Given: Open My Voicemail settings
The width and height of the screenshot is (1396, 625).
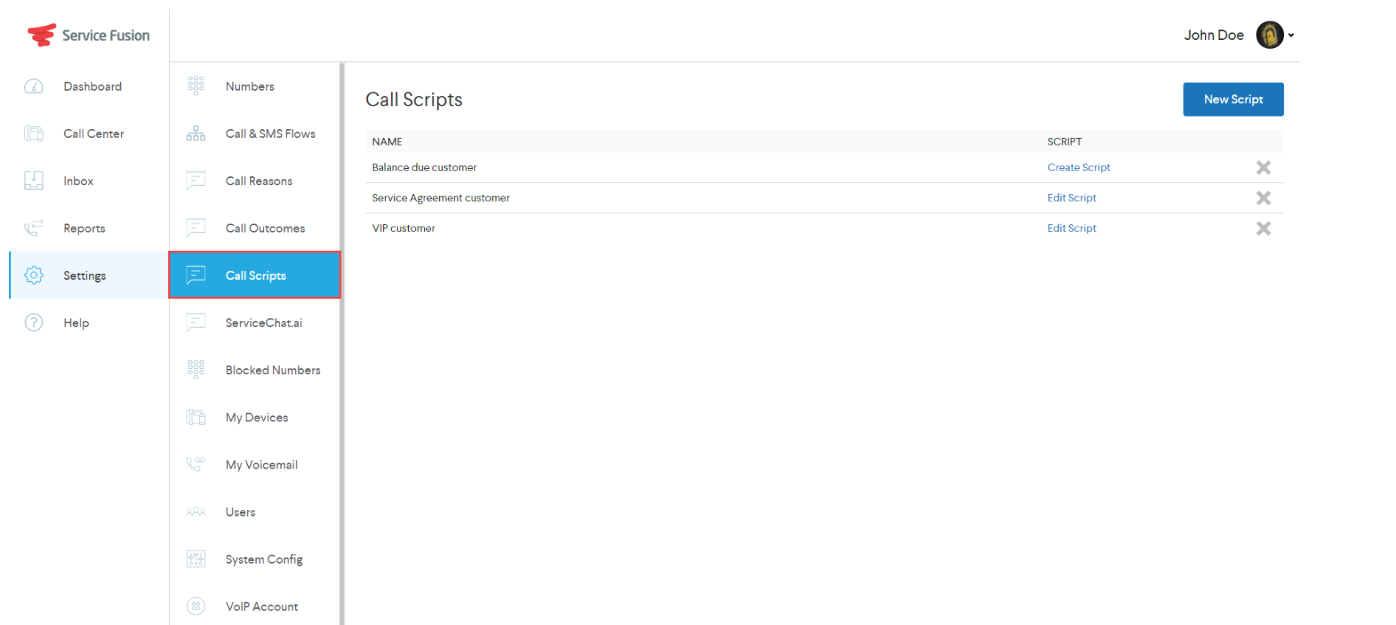Looking at the screenshot, I should click(x=255, y=464).
